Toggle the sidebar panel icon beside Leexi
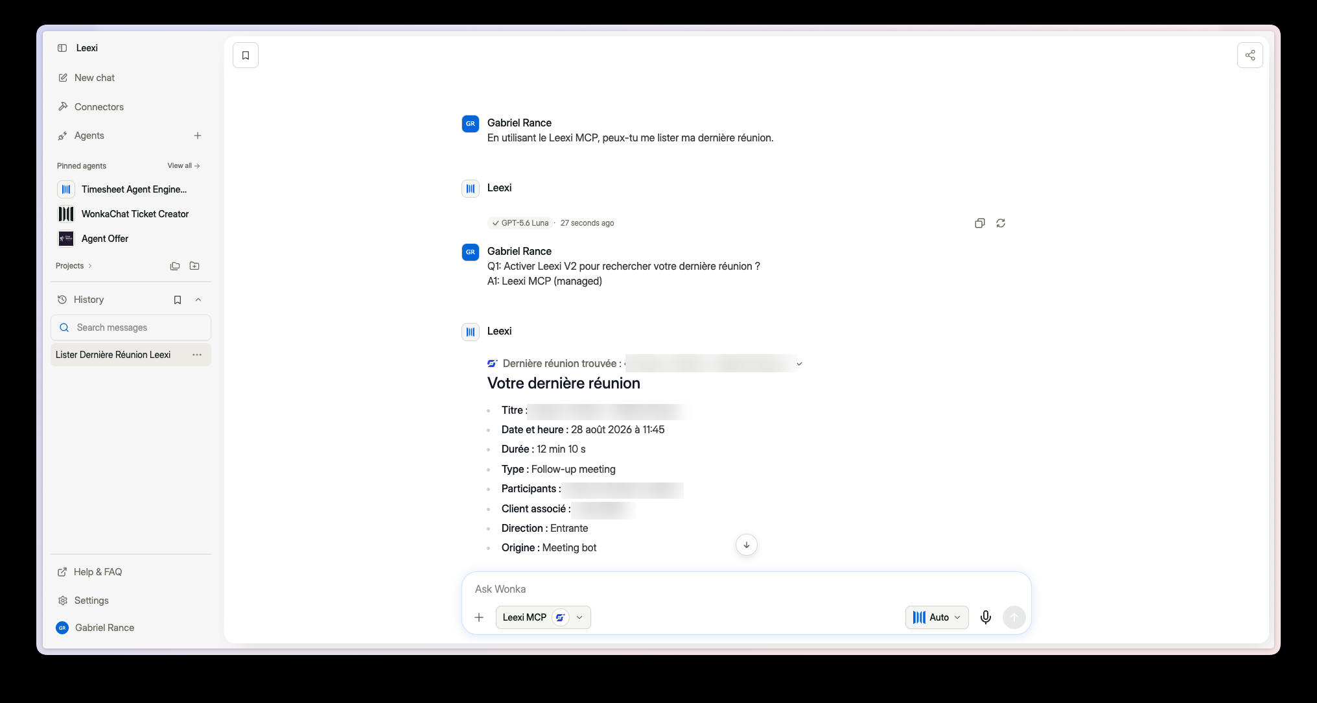The image size is (1317, 703). click(x=62, y=48)
